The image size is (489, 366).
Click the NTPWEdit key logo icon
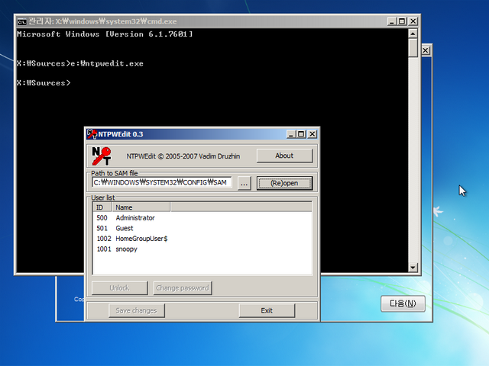pyautogui.click(x=102, y=156)
